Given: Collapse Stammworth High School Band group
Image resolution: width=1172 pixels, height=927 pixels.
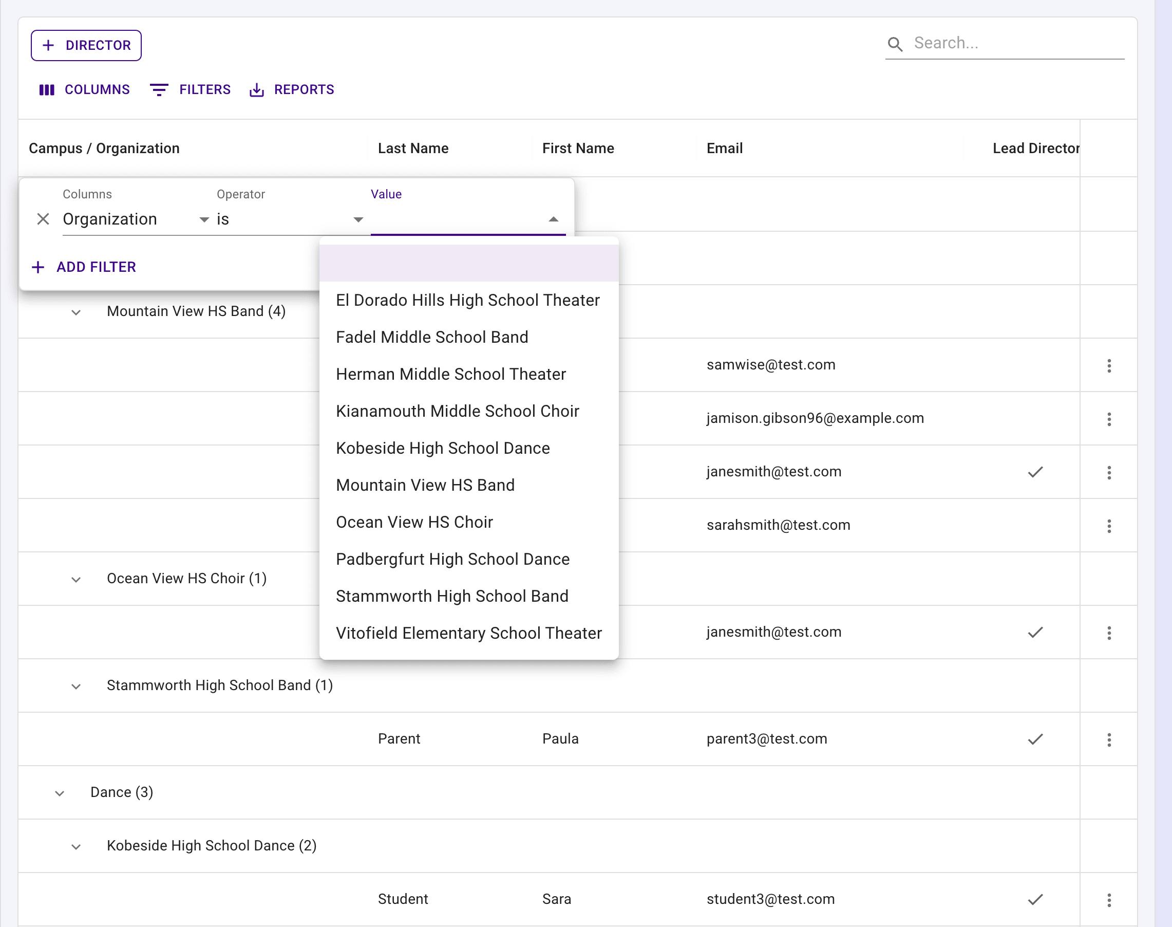Looking at the screenshot, I should click(x=76, y=686).
